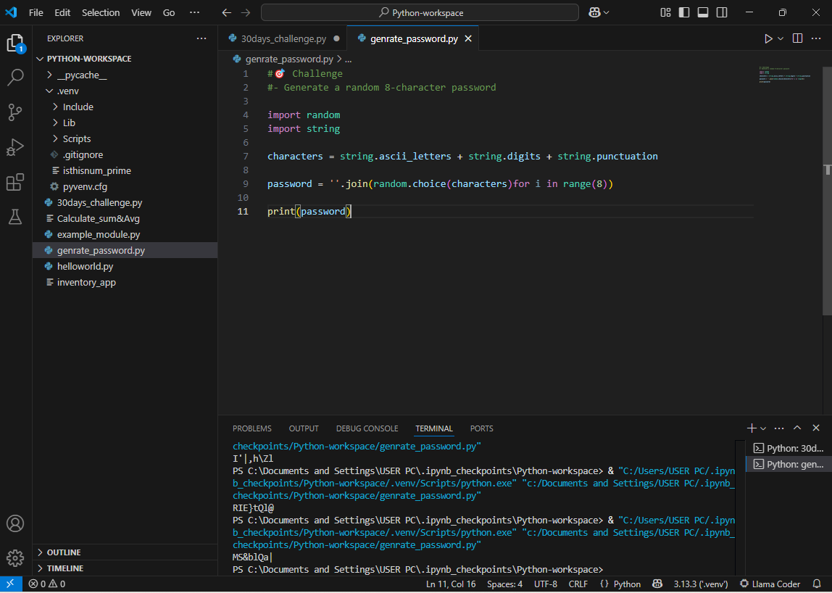Select Python interpreter 3.13.3 ('.venv')
This screenshot has width=832, height=593.
click(x=700, y=584)
